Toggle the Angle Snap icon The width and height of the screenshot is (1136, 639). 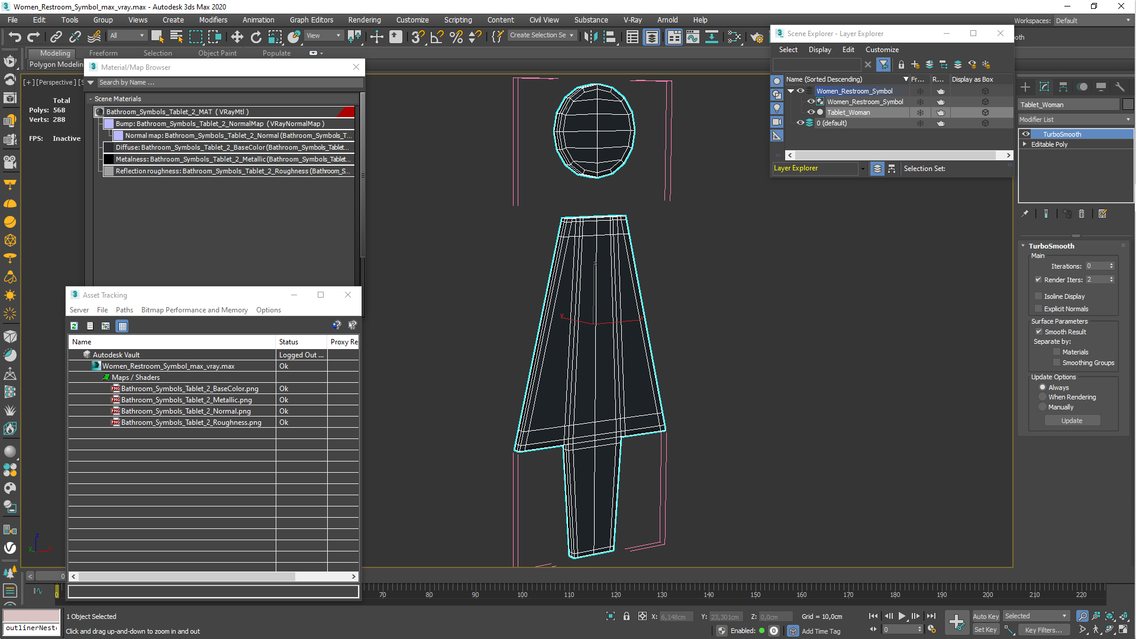tap(437, 37)
